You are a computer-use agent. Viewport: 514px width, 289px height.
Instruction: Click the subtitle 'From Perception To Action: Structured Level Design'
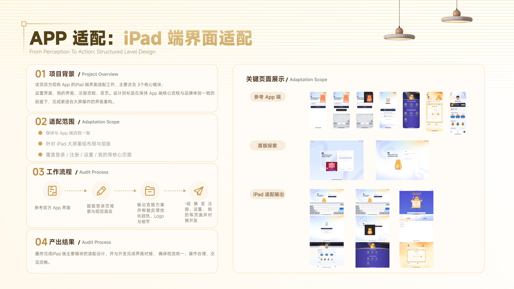pyautogui.click(x=92, y=52)
